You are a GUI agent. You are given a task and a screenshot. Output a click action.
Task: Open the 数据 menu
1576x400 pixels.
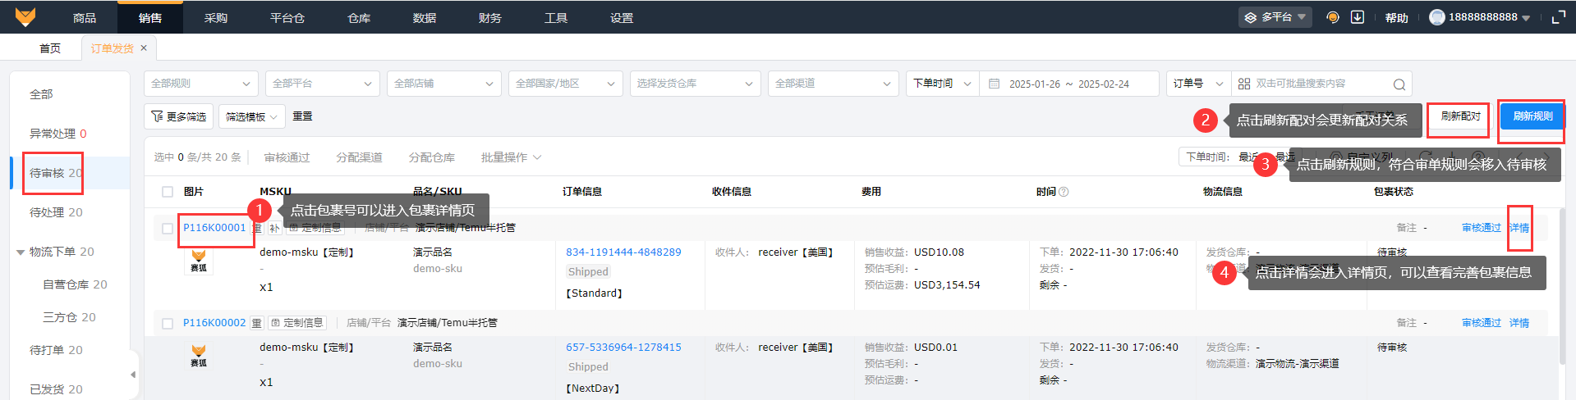pos(425,17)
